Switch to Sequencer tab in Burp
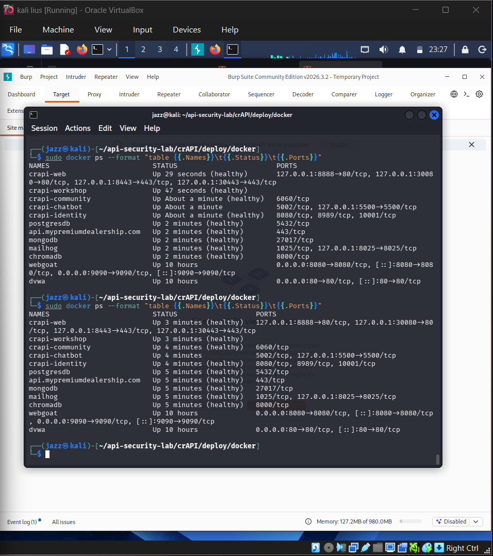 (261, 94)
